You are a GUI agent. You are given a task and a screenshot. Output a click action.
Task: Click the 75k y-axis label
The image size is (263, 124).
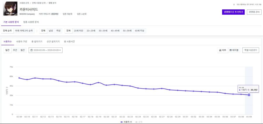(x=11, y=67)
